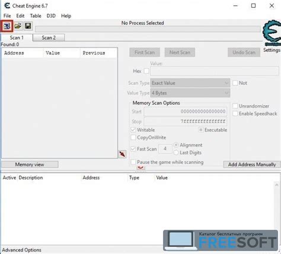Screen dimensions: 281x254
Task: Toggle the Hex checkbox
Action: point(146,71)
